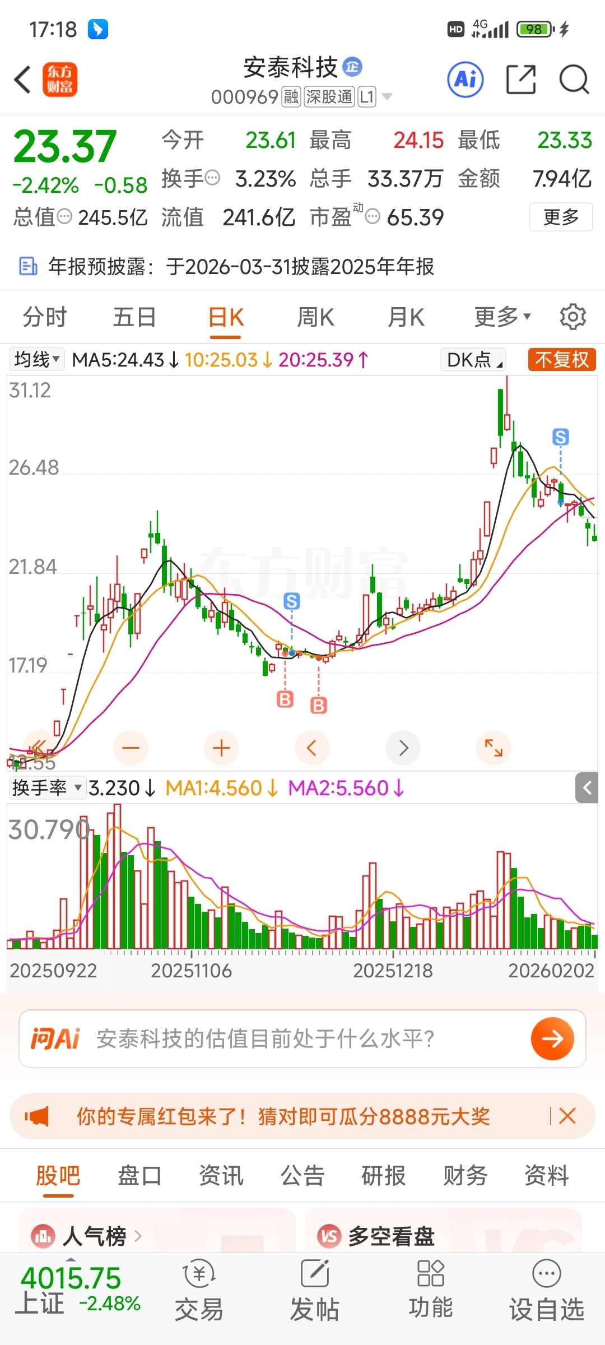
Task: Open the search magnifier icon
Action: pyautogui.click(x=574, y=80)
